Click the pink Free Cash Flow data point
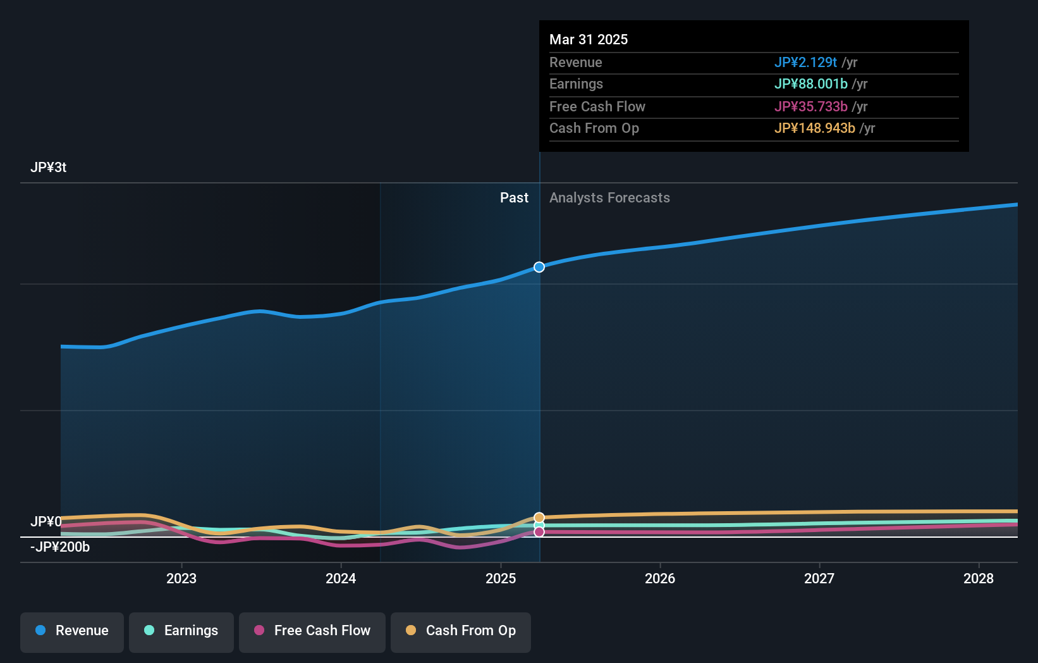 coord(539,532)
